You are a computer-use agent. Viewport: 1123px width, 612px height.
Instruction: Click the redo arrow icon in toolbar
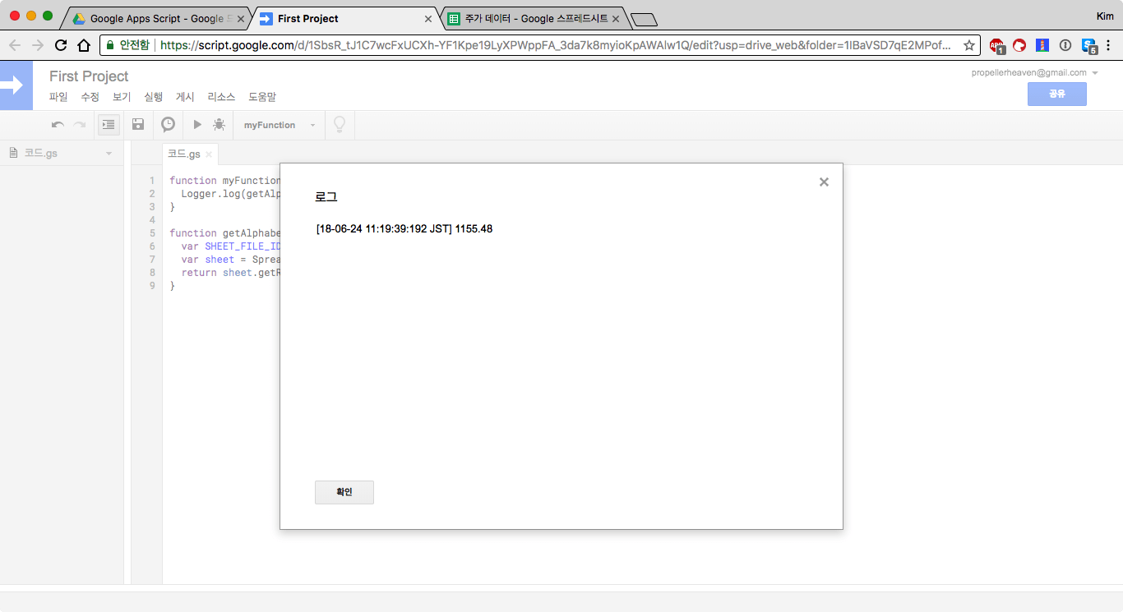80,125
